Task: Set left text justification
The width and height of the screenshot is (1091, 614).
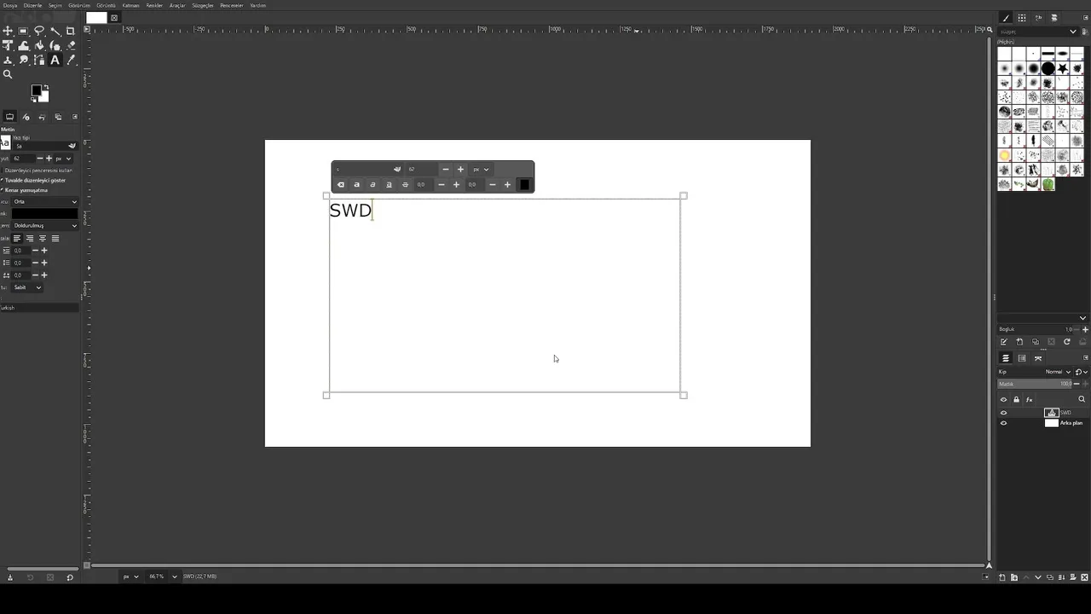Action: (16, 239)
